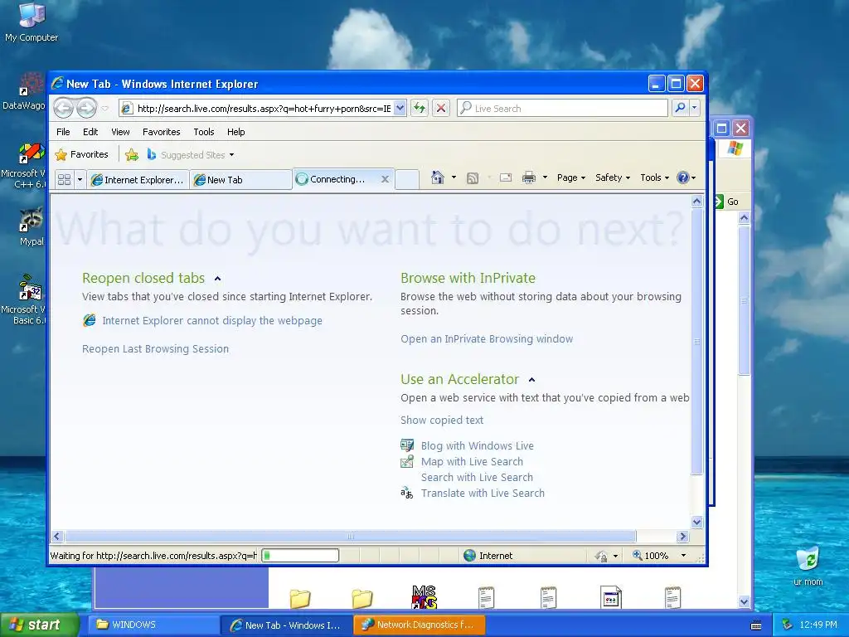The image size is (849, 637).
Task: Click the Read Mail icon
Action: coord(506,177)
